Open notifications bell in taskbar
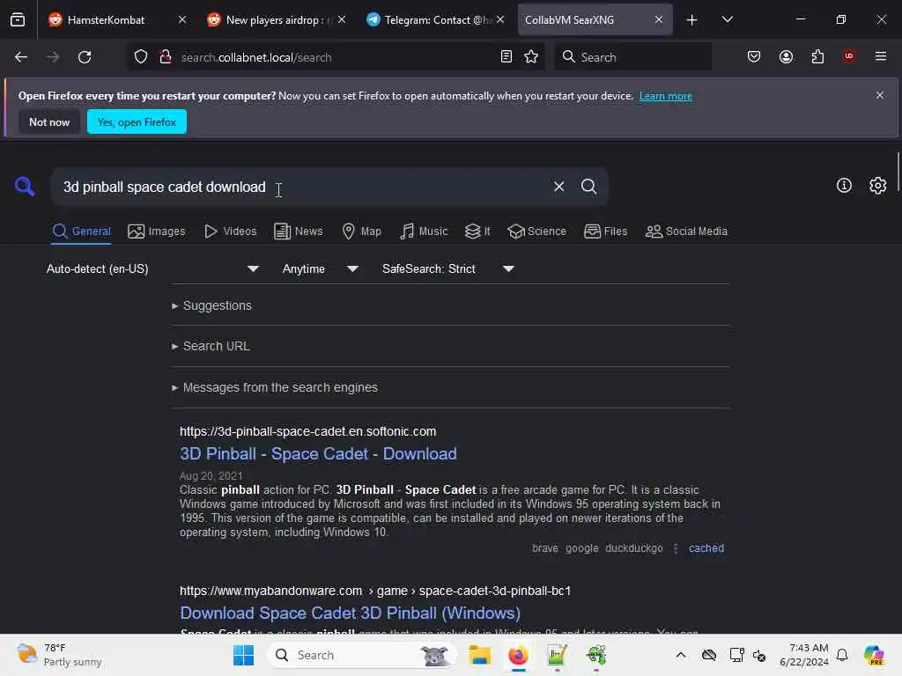The height and width of the screenshot is (676, 902). pos(842,655)
